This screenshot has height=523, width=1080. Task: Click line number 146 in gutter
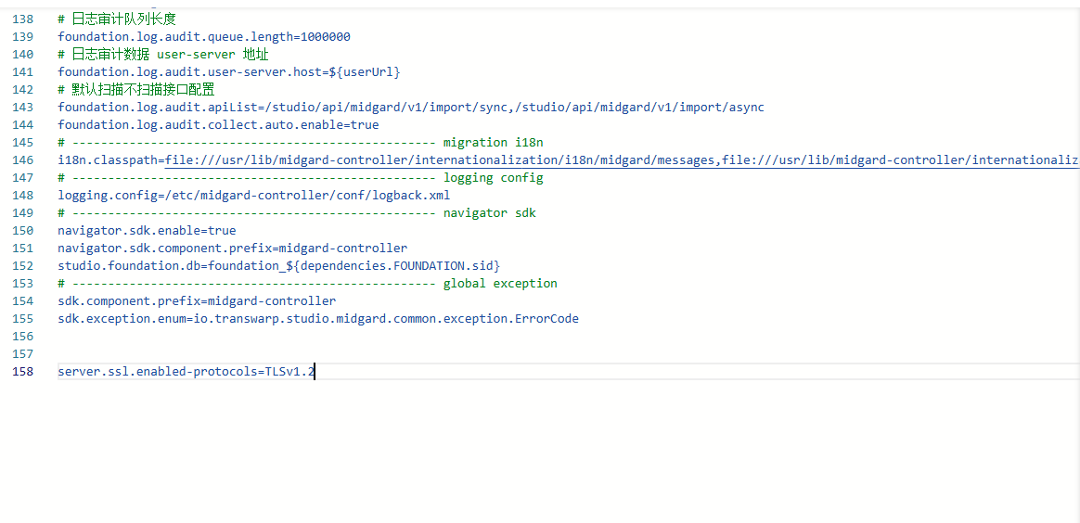[22, 160]
